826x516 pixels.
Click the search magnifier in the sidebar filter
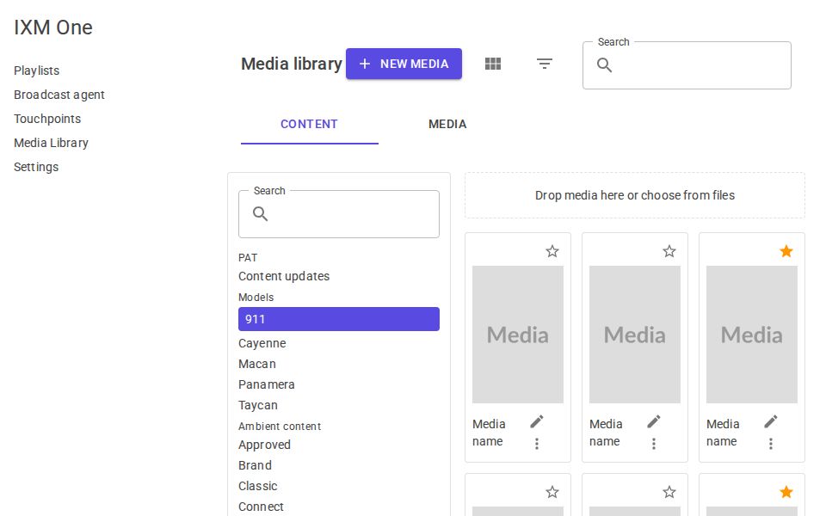(260, 214)
